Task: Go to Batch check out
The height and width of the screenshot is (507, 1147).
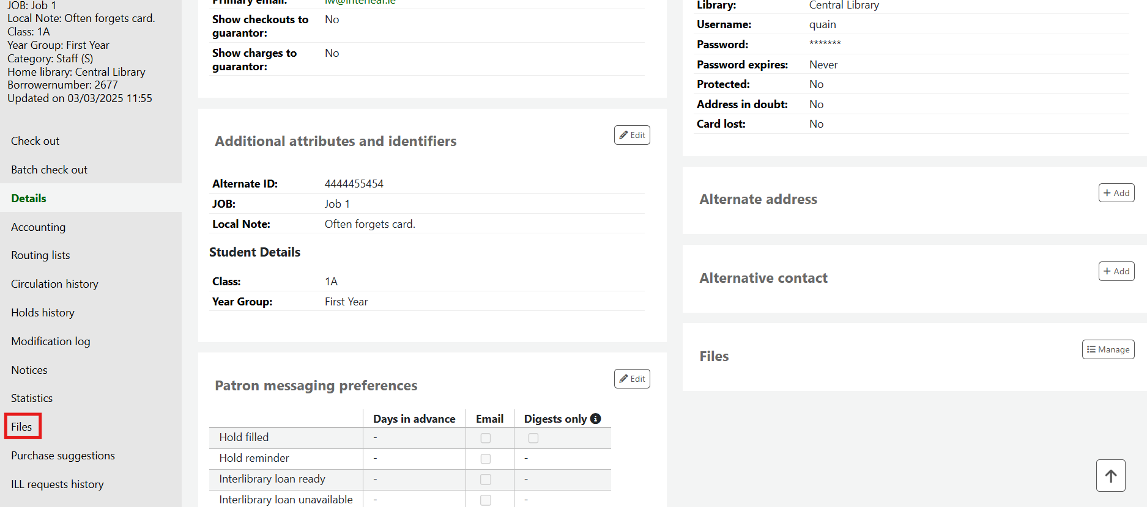Action: pyautogui.click(x=49, y=170)
